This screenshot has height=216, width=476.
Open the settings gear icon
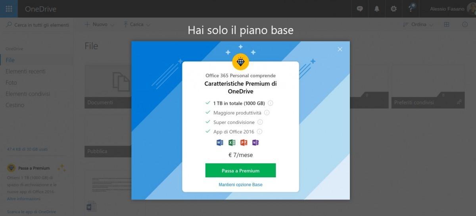[x=393, y=9]
